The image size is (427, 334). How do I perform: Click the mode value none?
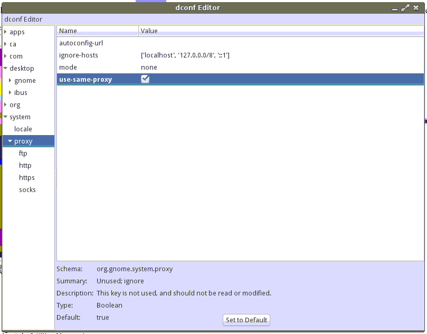tap(149, 68)
